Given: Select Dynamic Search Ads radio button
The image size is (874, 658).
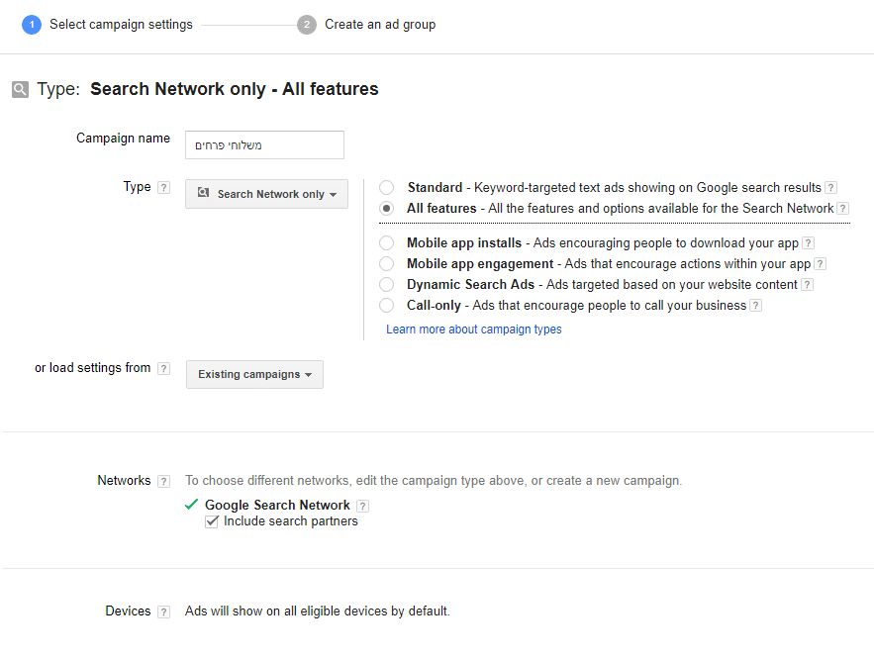Looking at the screenshot, I should tap(386, 285).
